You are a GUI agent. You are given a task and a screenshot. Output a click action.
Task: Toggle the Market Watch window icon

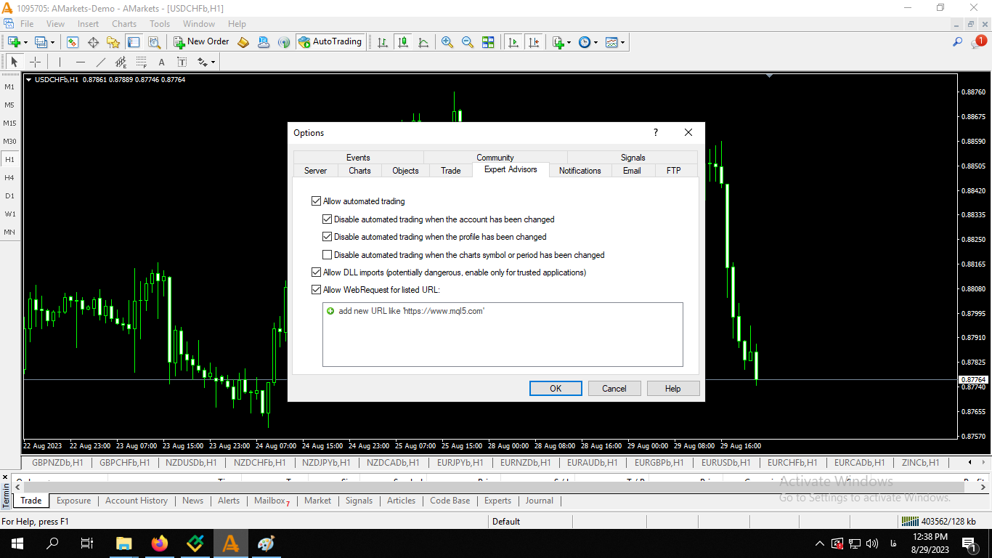click(73, 42)
